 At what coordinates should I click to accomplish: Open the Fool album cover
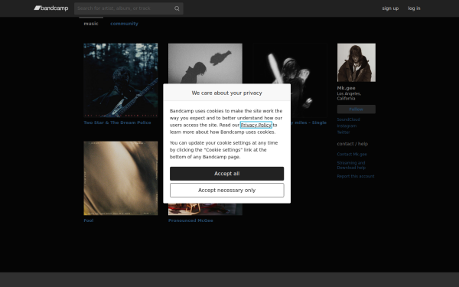tap(121, 178)
